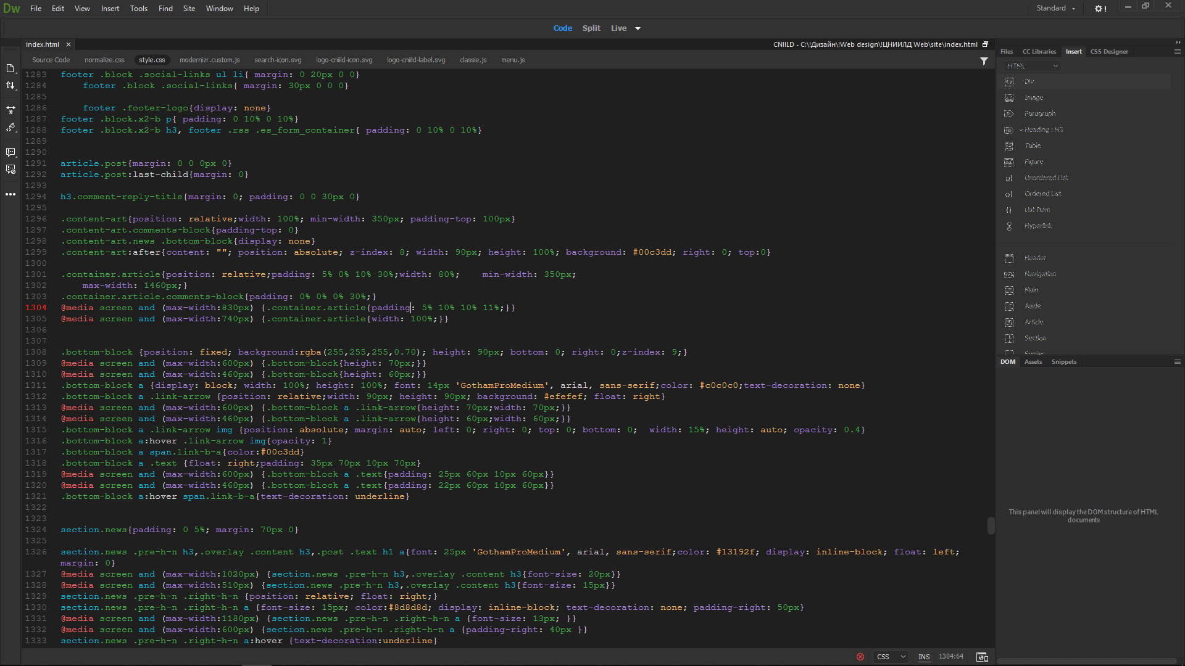
Task: Expand the Heading H3 options arrow
Action: 1021,130
